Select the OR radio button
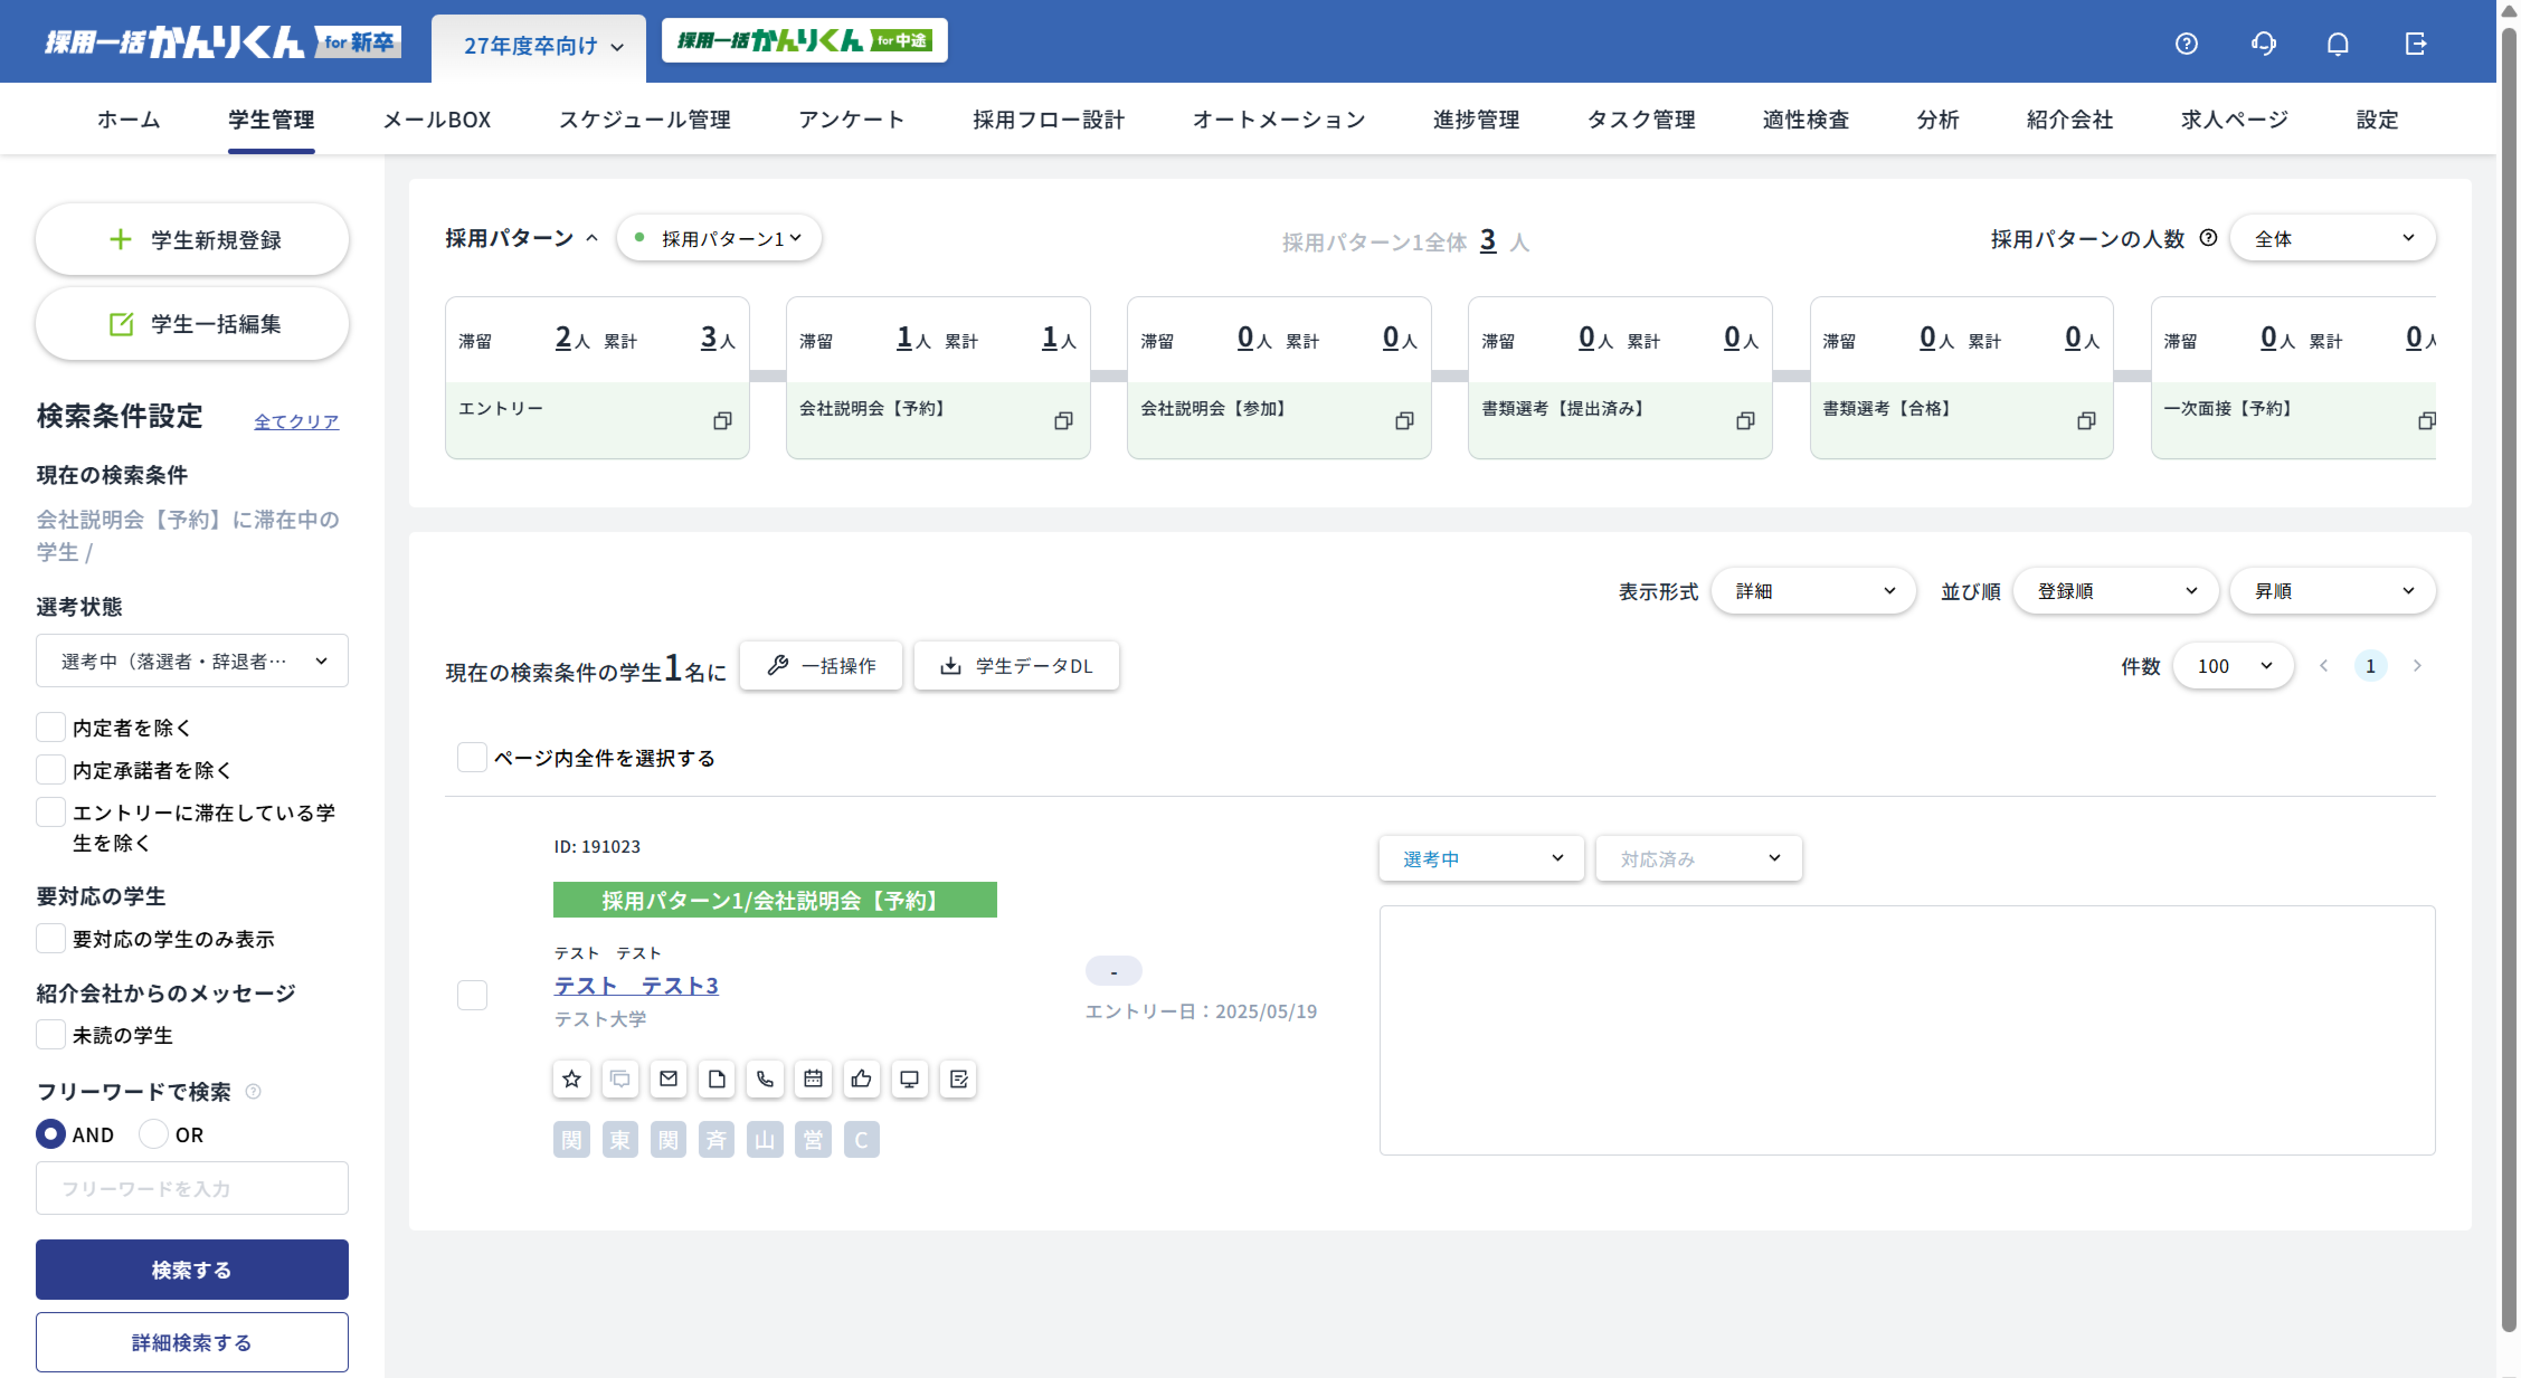 [x=154, y=1134]
